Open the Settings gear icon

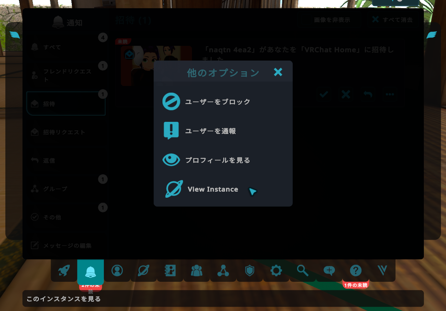click(x=276, y=271)
